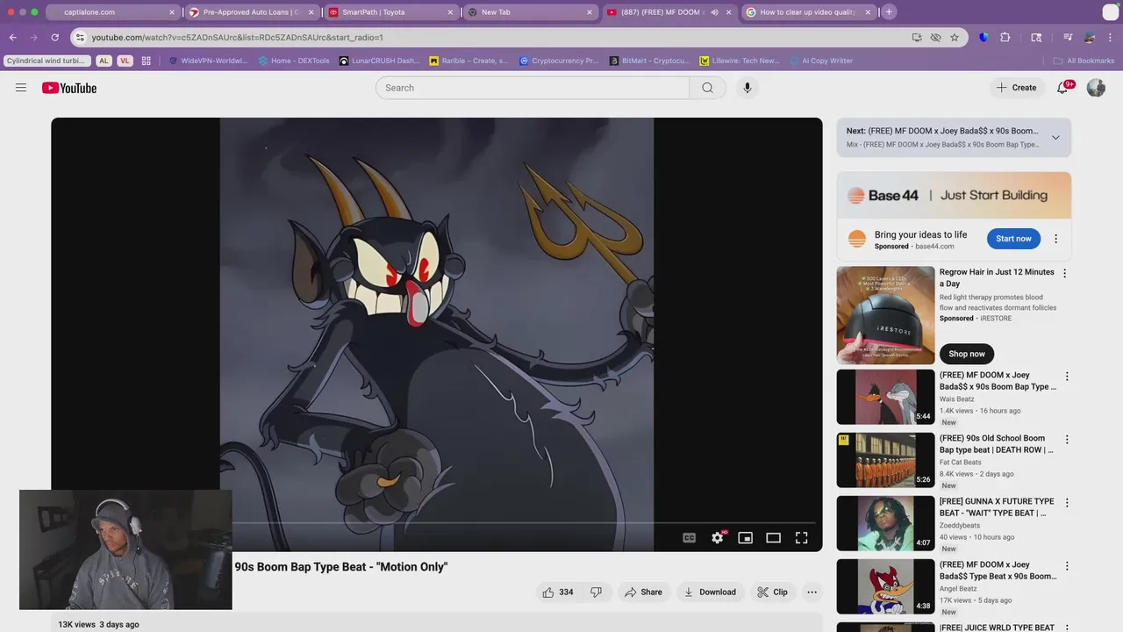Open Home - DEXTools bookmark

point(294,61)
